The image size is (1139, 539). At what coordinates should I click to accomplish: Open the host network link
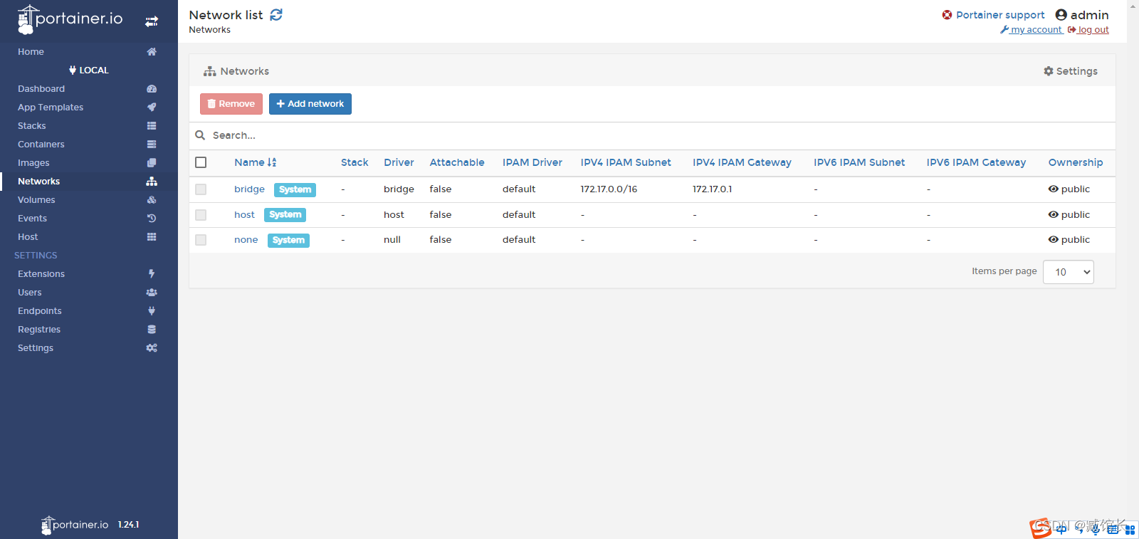tap(244, 214)
